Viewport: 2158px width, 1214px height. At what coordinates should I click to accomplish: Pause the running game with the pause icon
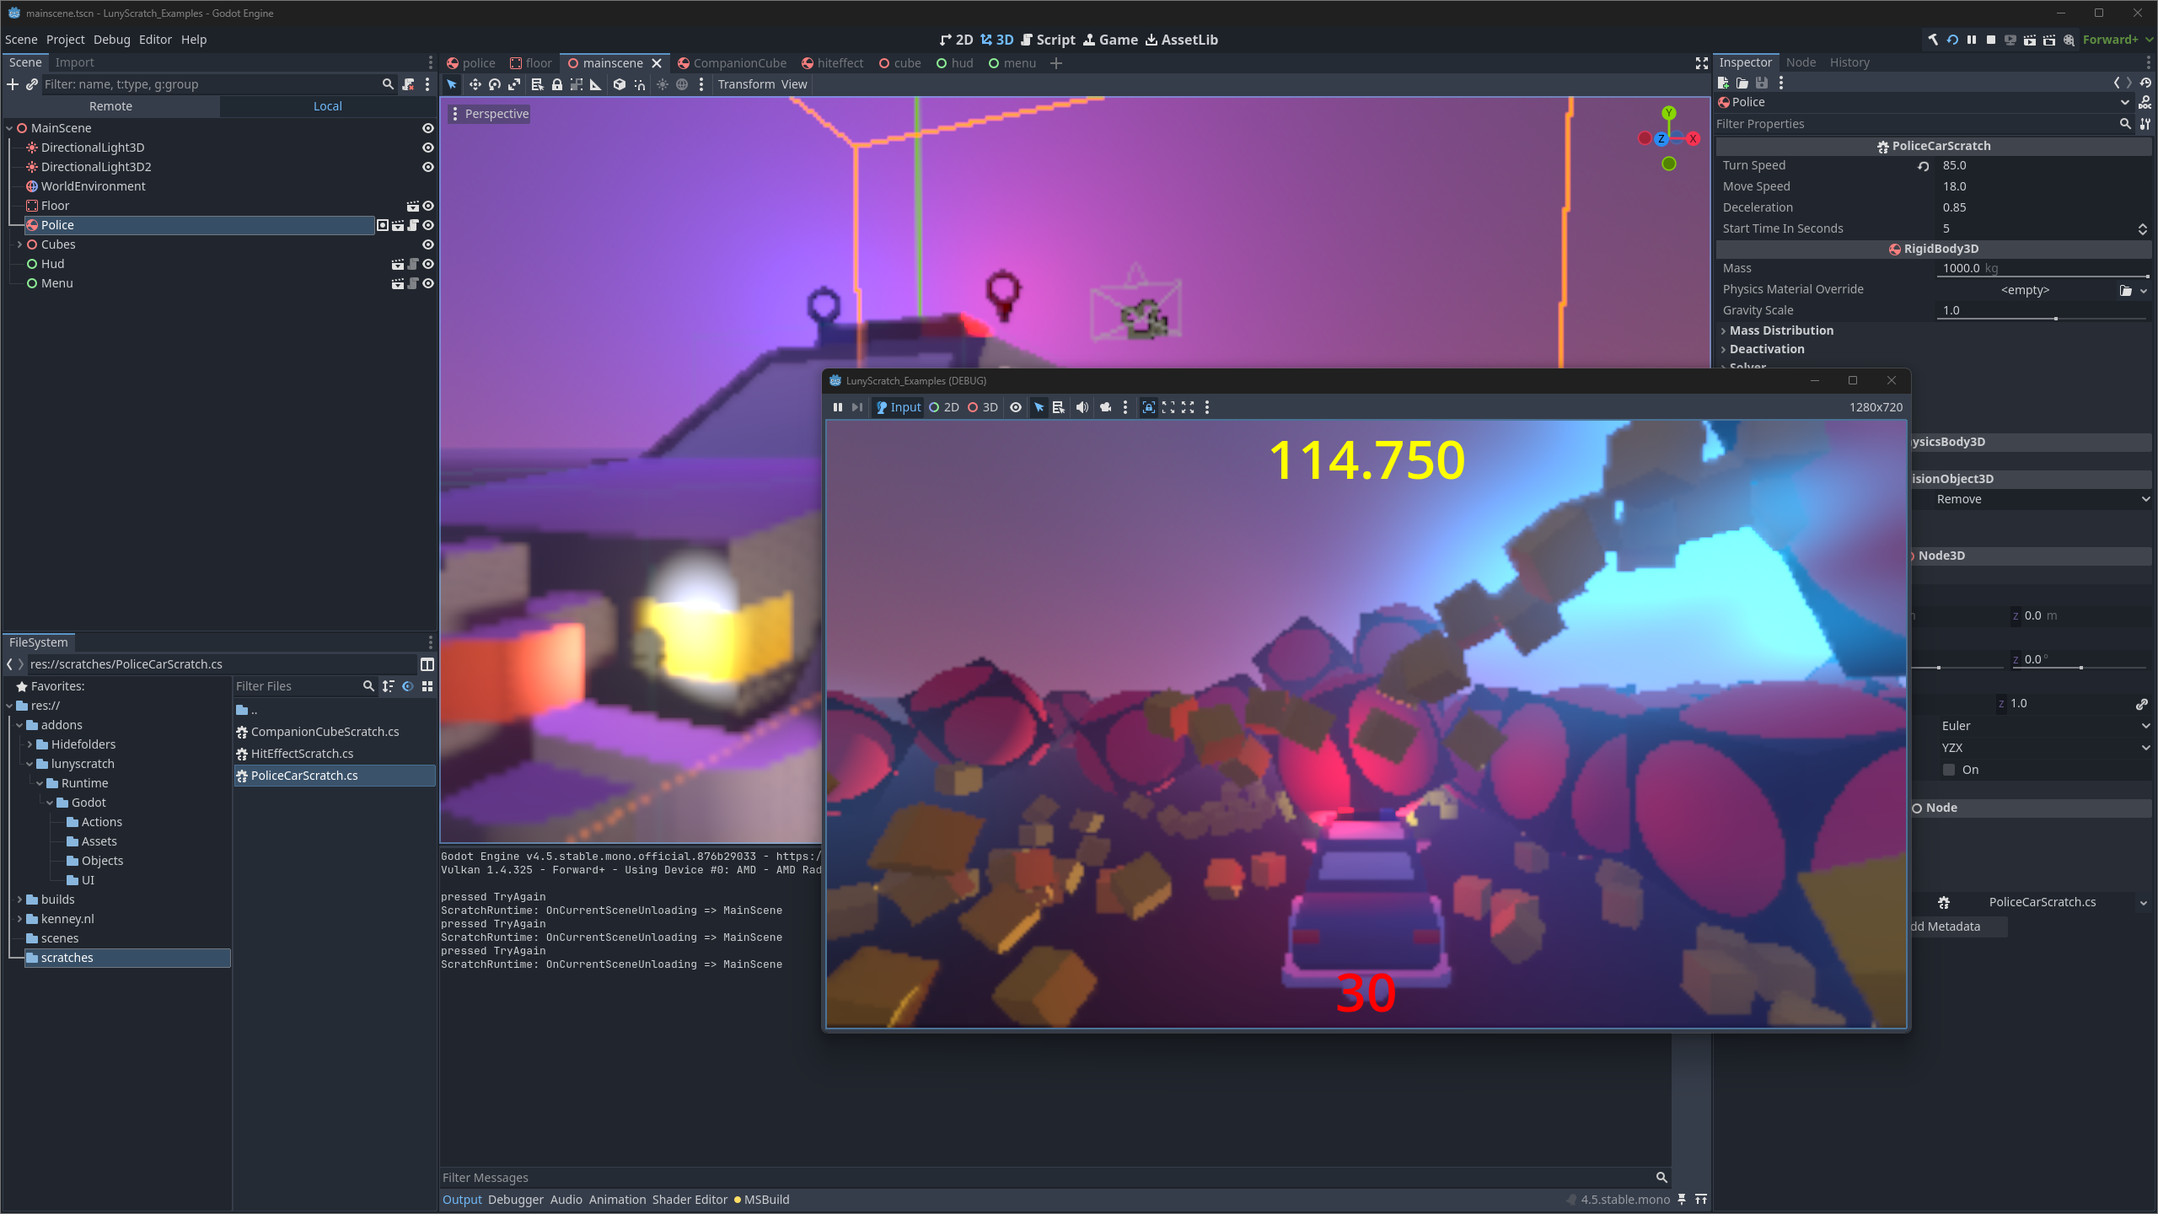837,407
